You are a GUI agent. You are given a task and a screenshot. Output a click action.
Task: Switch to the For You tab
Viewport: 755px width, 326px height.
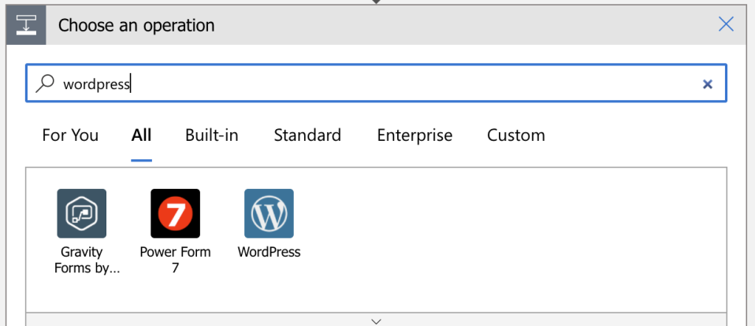point(70,135)
